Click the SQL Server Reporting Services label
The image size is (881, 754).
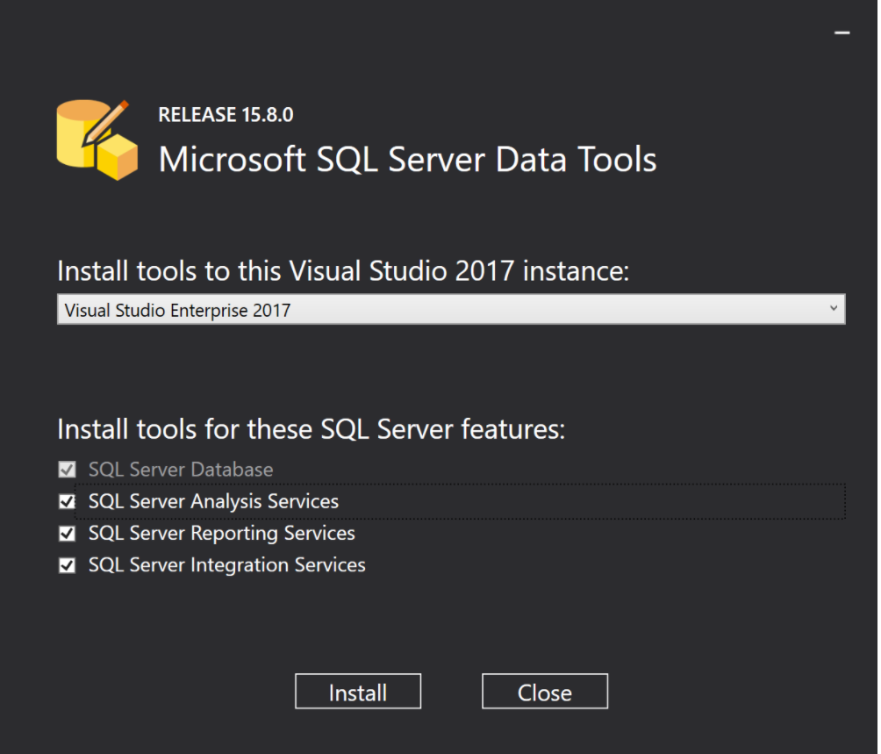221,533
